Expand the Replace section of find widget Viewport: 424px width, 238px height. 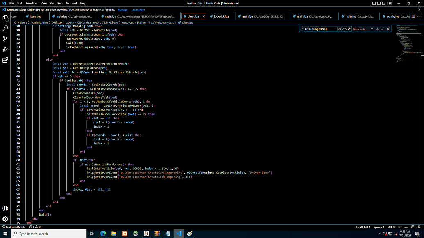pos(302,29)
